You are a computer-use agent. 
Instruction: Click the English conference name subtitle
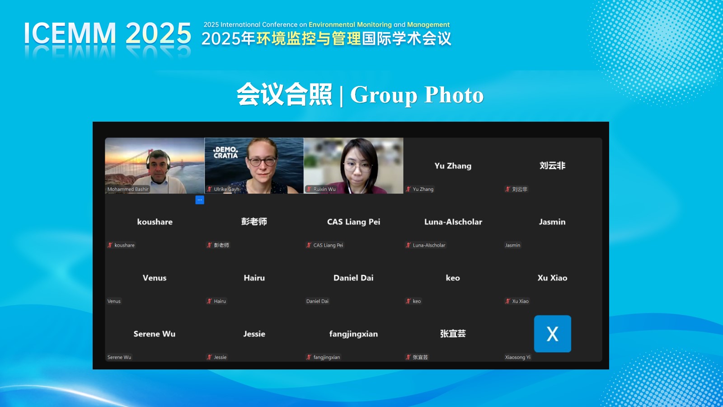326,24
